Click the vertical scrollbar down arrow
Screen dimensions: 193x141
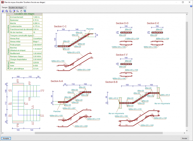coord(187,130)
